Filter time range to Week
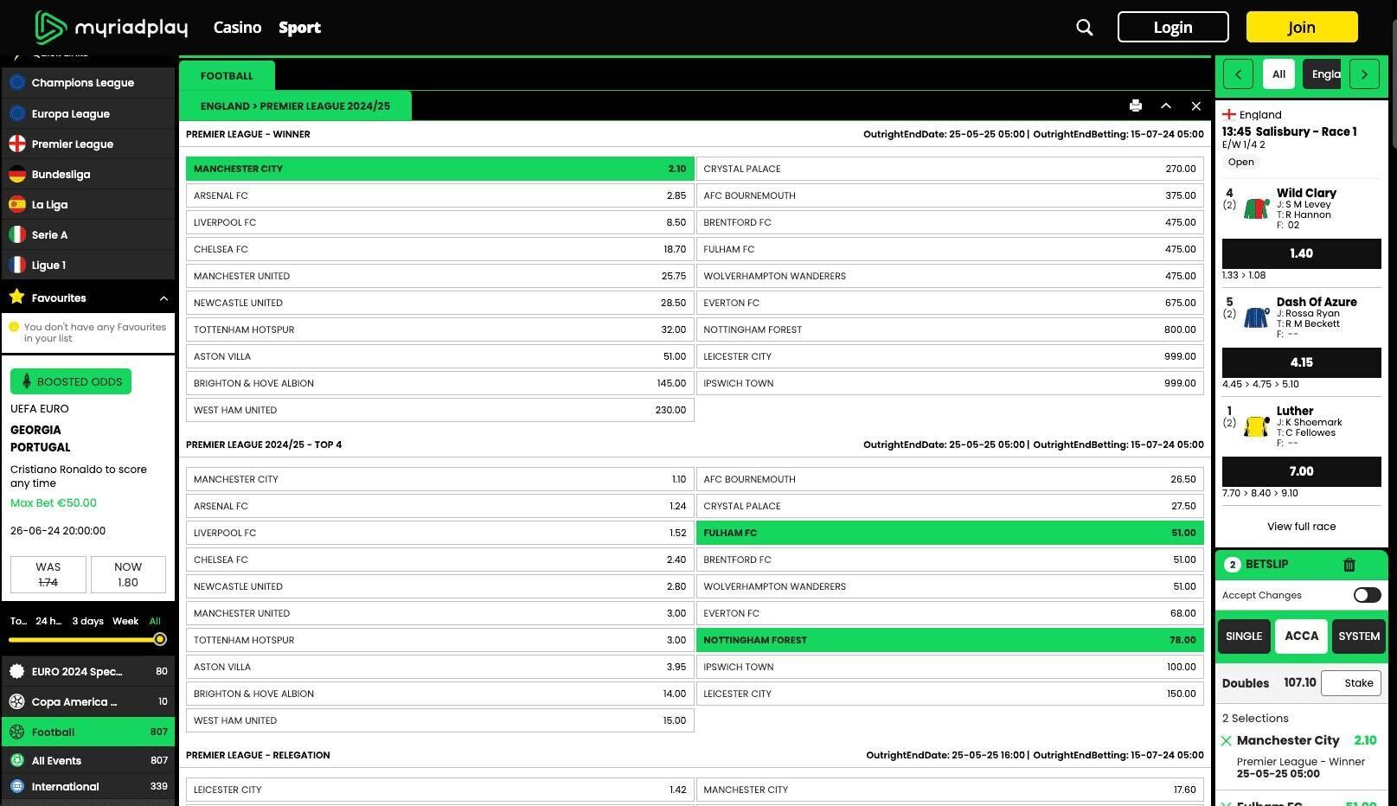 125,621
